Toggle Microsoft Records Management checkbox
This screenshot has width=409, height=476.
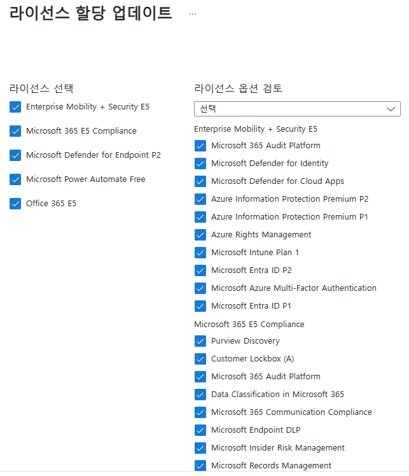click(200, 466)
